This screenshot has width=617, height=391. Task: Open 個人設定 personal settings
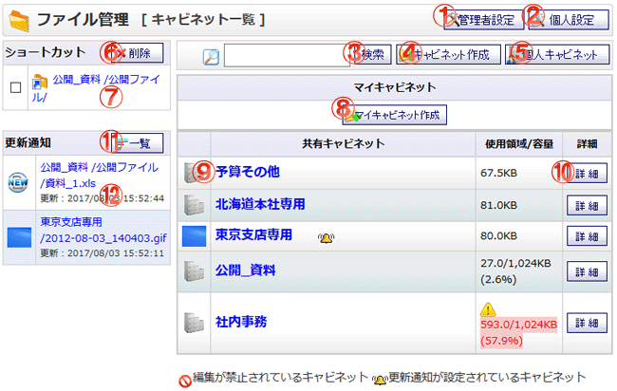[569, 20]
